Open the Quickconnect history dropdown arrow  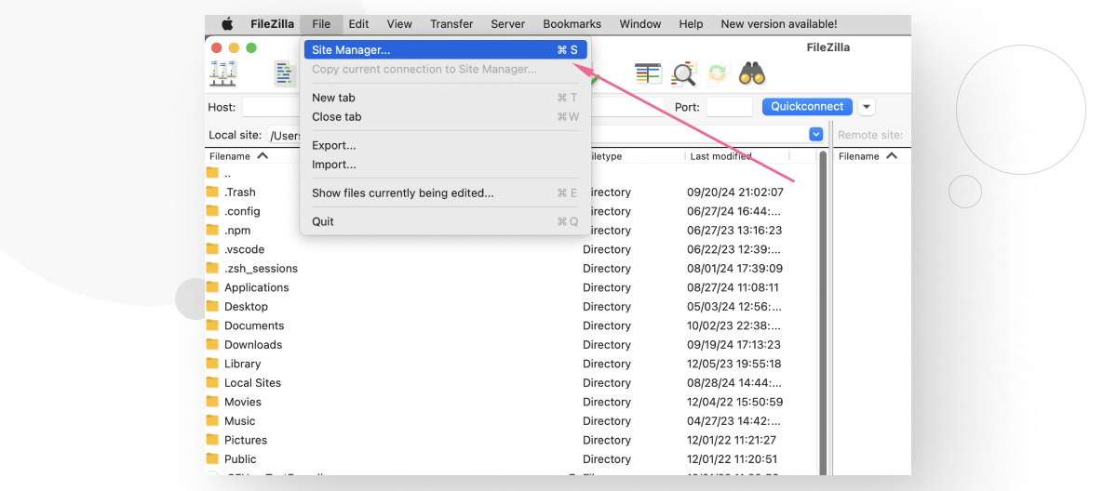(x=867, y=107)
